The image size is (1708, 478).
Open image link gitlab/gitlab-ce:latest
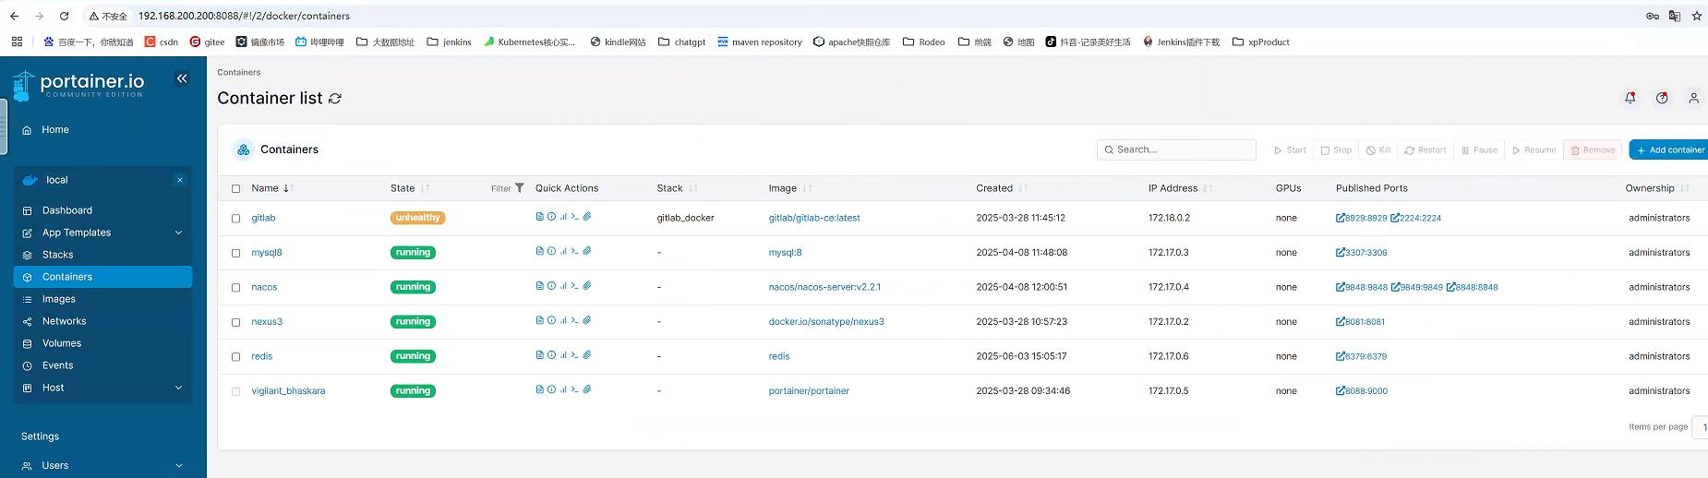tap(814, 218)
